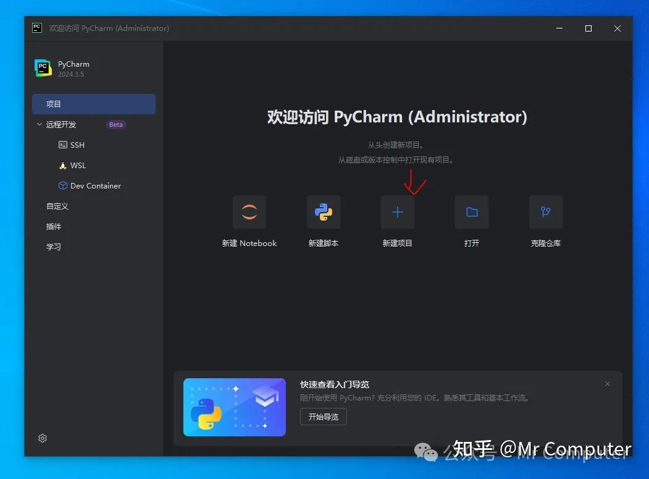Open the settings gear at bottom left
649x479 pixels.
pyautogui.click(x=42, y=438)
